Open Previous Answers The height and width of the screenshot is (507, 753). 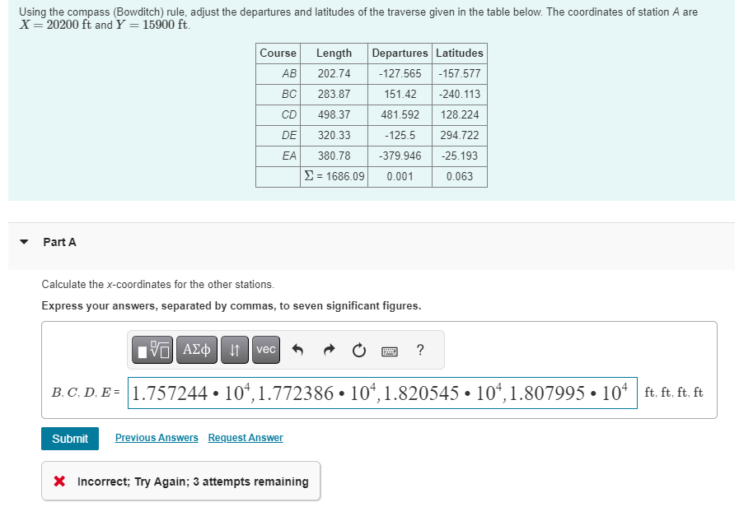click(x=156, y=437)
